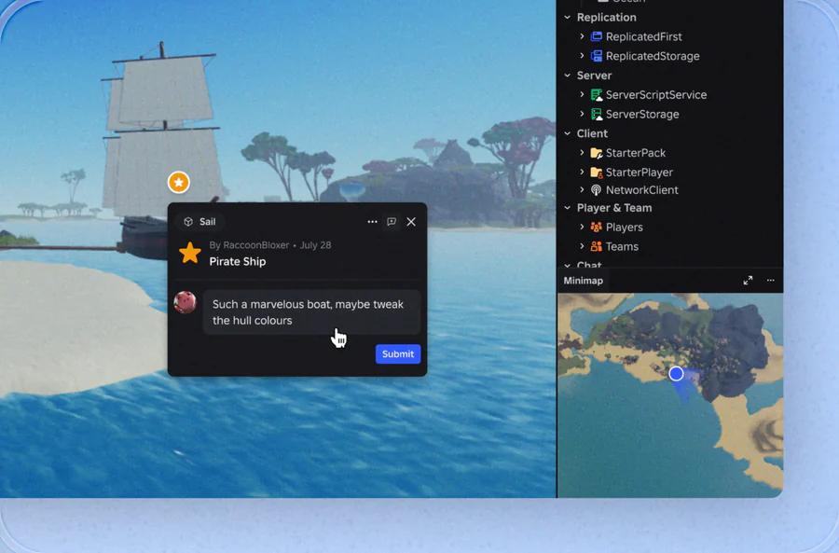
Task: Select the StarterPack label
Action: [x=636, y=153]
